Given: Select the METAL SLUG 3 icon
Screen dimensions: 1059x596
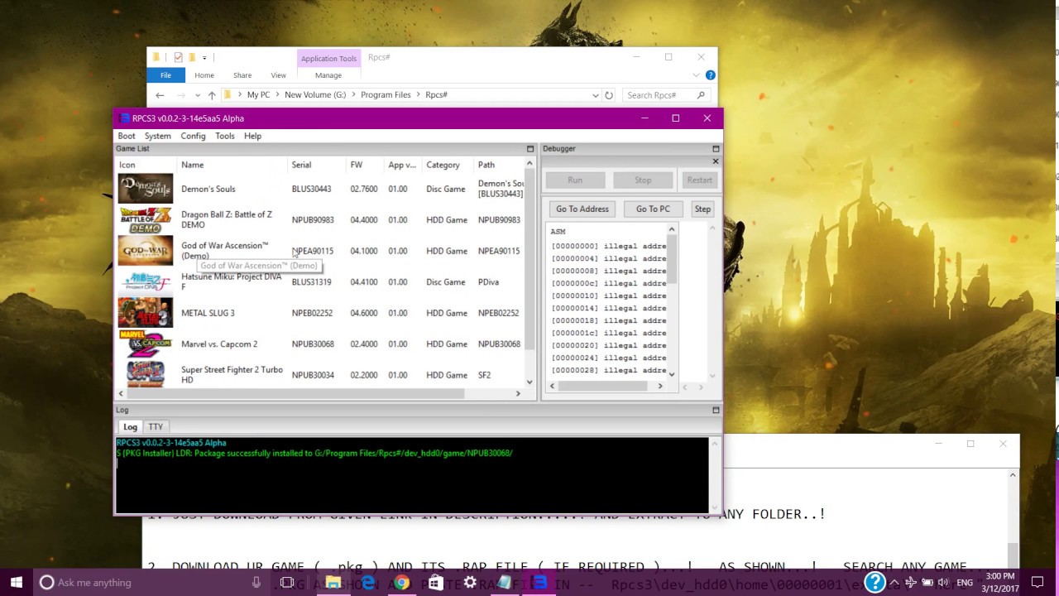Looking at the screenshot, I should (146, 313).
